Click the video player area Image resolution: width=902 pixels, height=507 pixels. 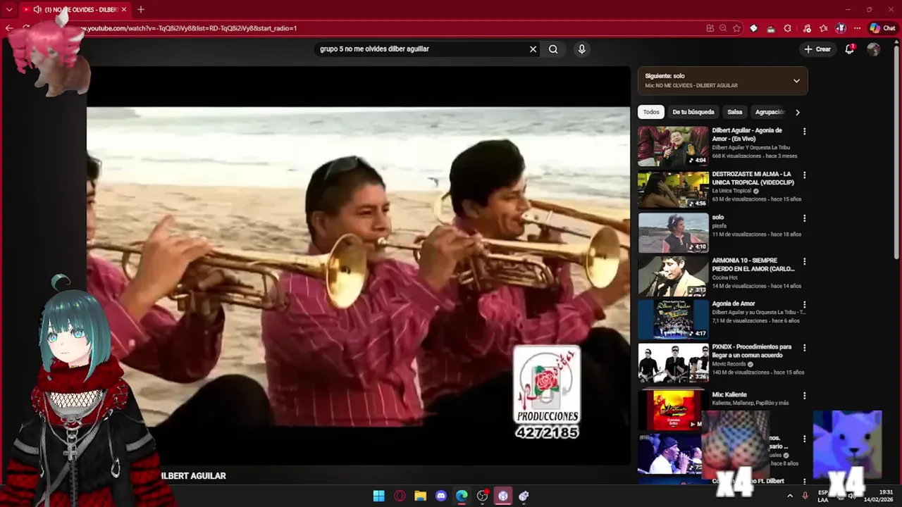[358, 266]
